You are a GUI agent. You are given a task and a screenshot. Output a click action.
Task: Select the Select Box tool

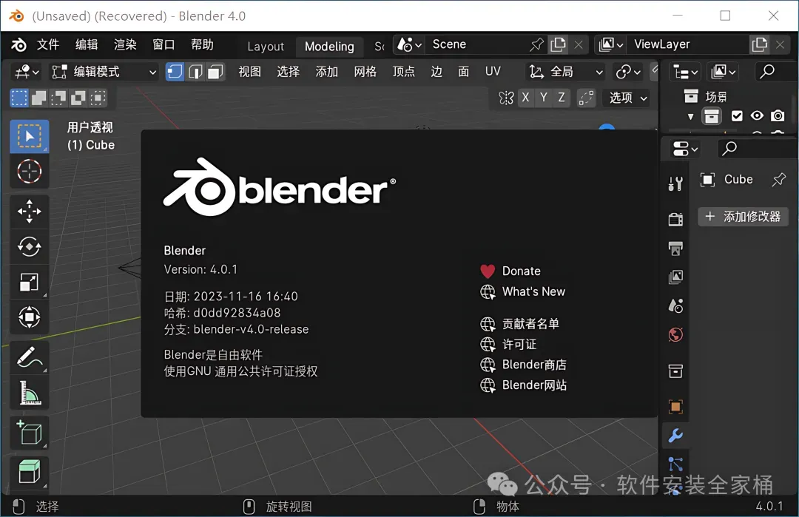pyautogui.click(x=30, y=136)
